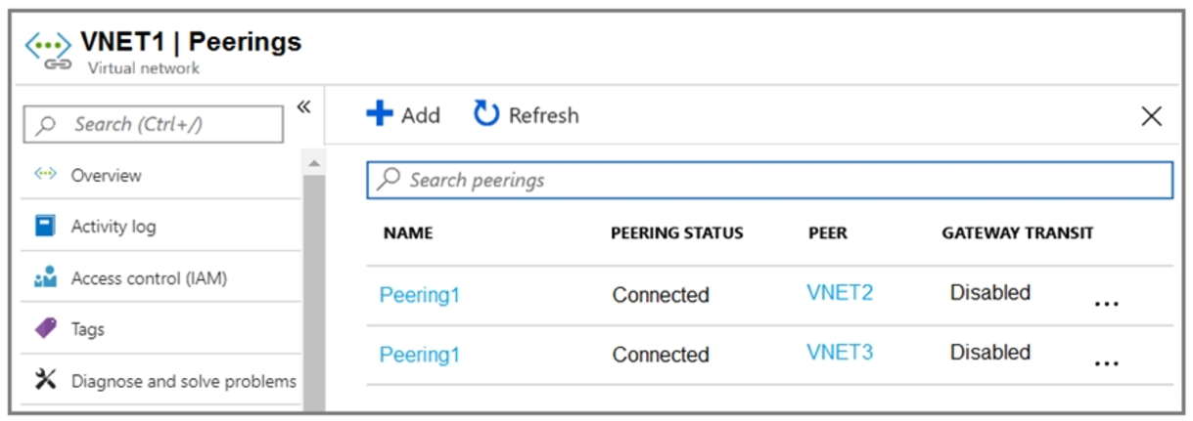The width and height of the screenshot is (1193, 421).
Task: Select Connected status in VNET3 row
Action: tap(661, 355)
